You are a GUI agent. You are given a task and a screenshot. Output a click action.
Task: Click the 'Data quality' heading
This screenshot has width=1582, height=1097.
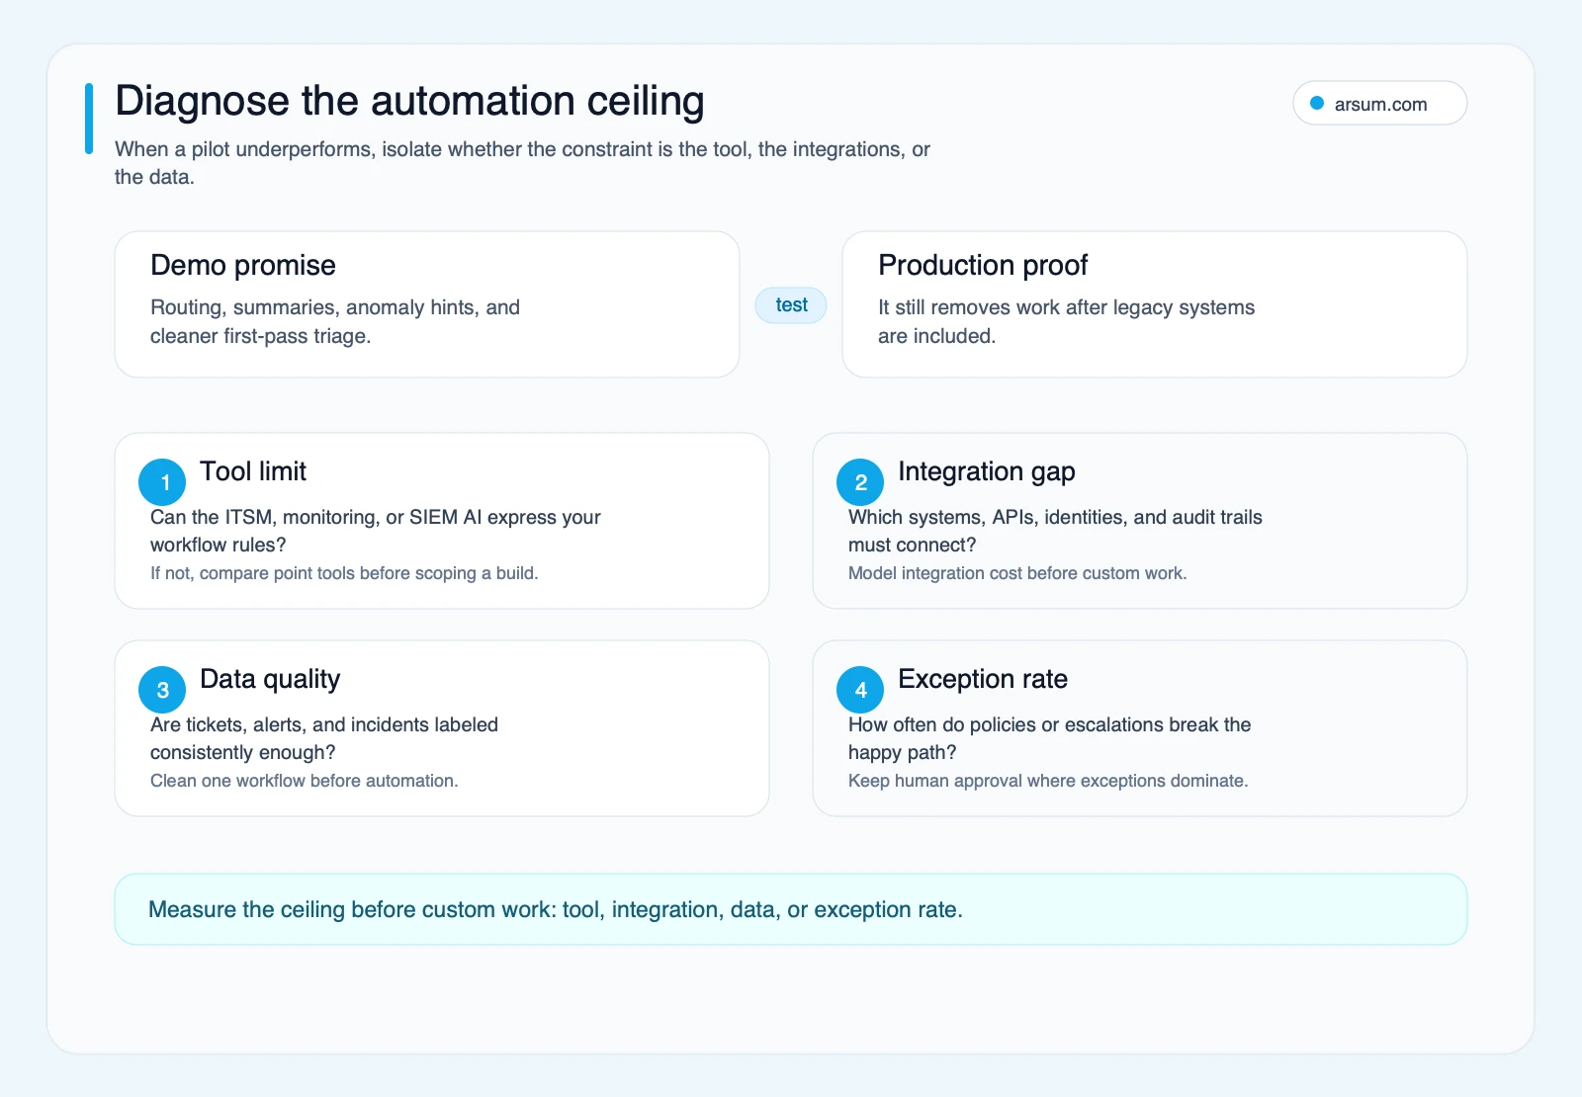270,679
